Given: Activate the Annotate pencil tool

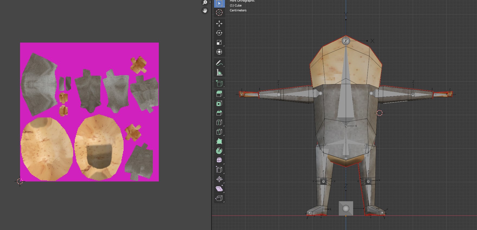Looking at the screenshot, I should click(x=219, y=63).
